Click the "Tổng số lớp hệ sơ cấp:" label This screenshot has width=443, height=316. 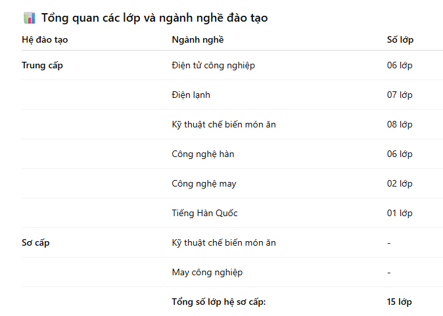tap(219, 302)
